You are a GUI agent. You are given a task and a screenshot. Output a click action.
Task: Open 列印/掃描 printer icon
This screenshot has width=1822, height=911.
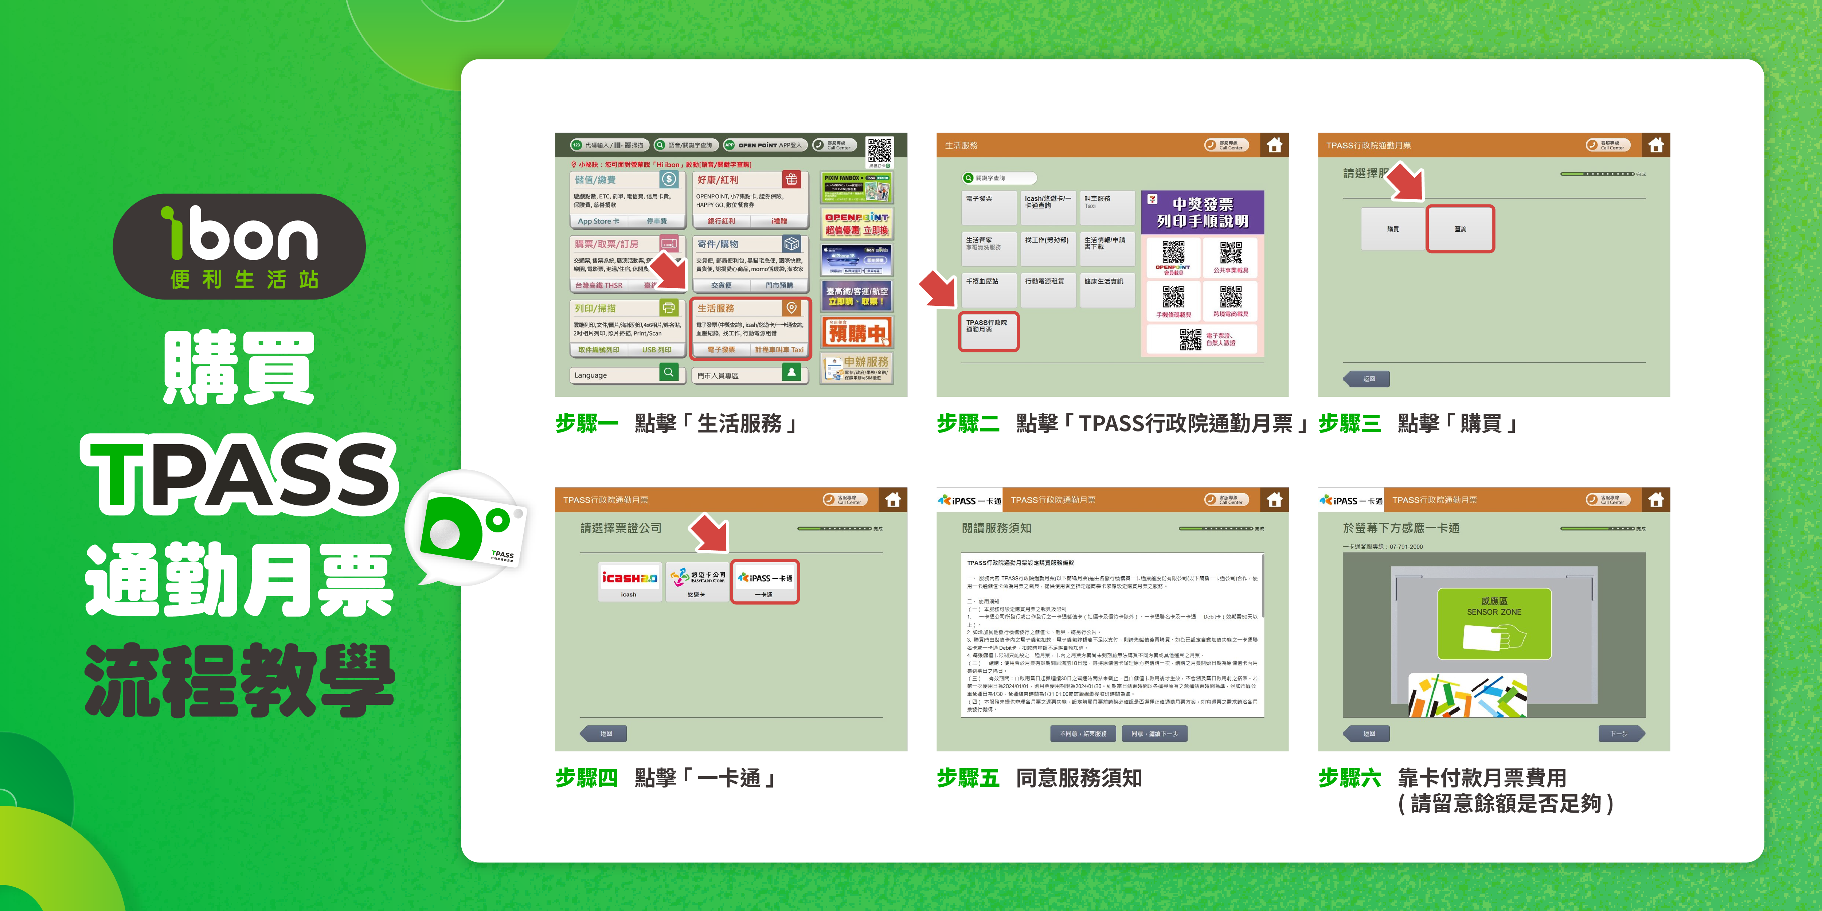pyautogui.click(x=668, y=308)
